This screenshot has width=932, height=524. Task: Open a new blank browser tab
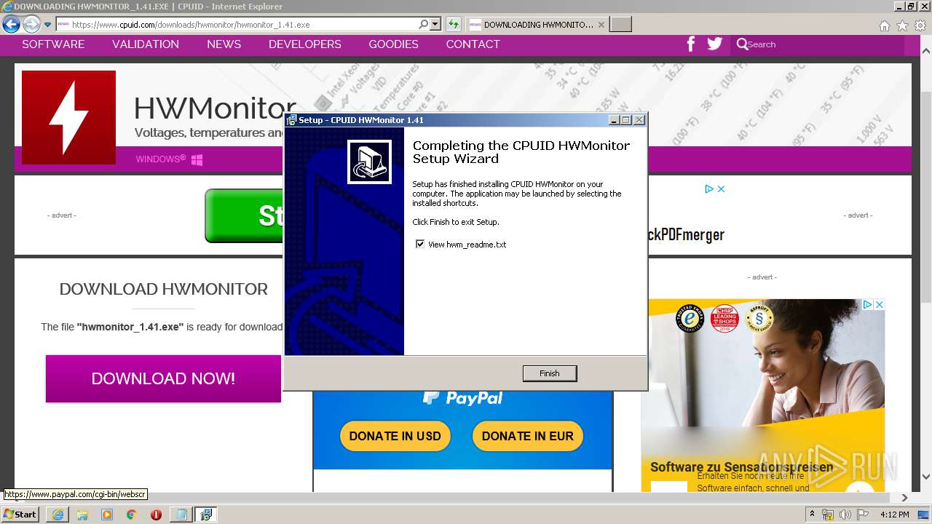point(620,24)
